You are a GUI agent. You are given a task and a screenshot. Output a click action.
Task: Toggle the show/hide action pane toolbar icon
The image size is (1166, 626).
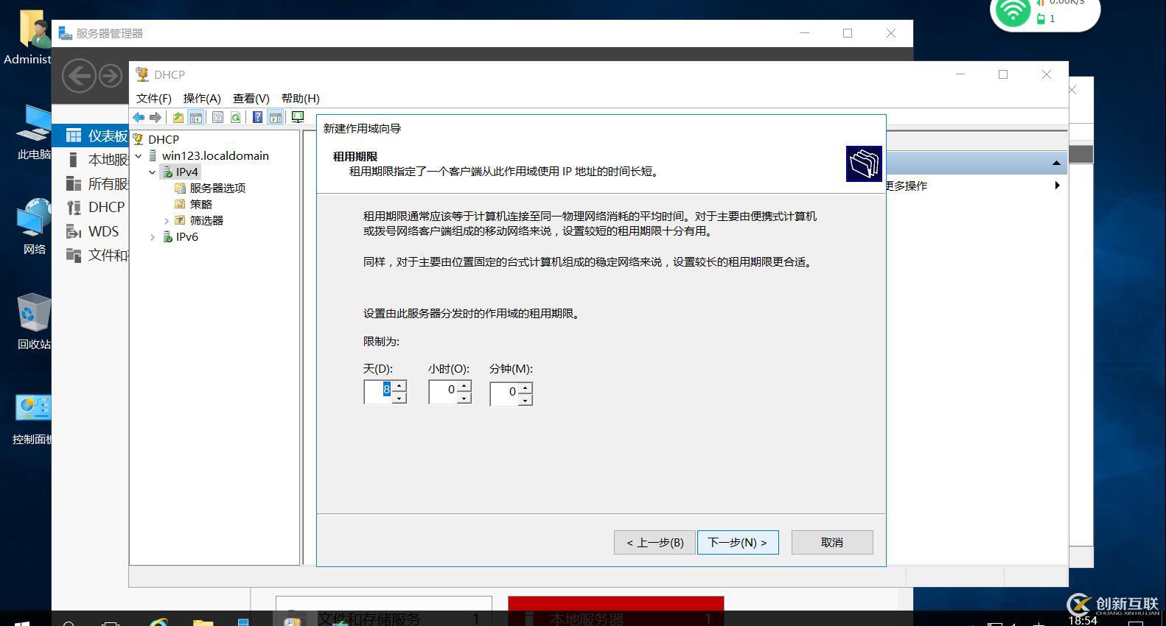[x=275, y=117]
